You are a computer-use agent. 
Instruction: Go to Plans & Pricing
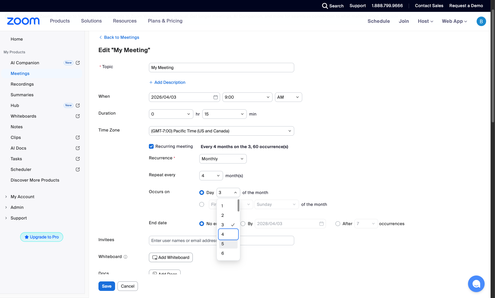165,21
